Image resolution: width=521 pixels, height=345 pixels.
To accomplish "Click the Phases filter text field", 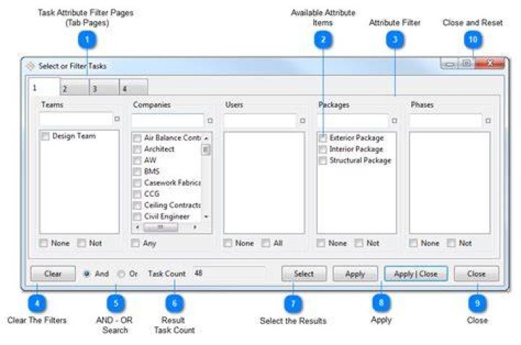I will (x=446, y=121).
